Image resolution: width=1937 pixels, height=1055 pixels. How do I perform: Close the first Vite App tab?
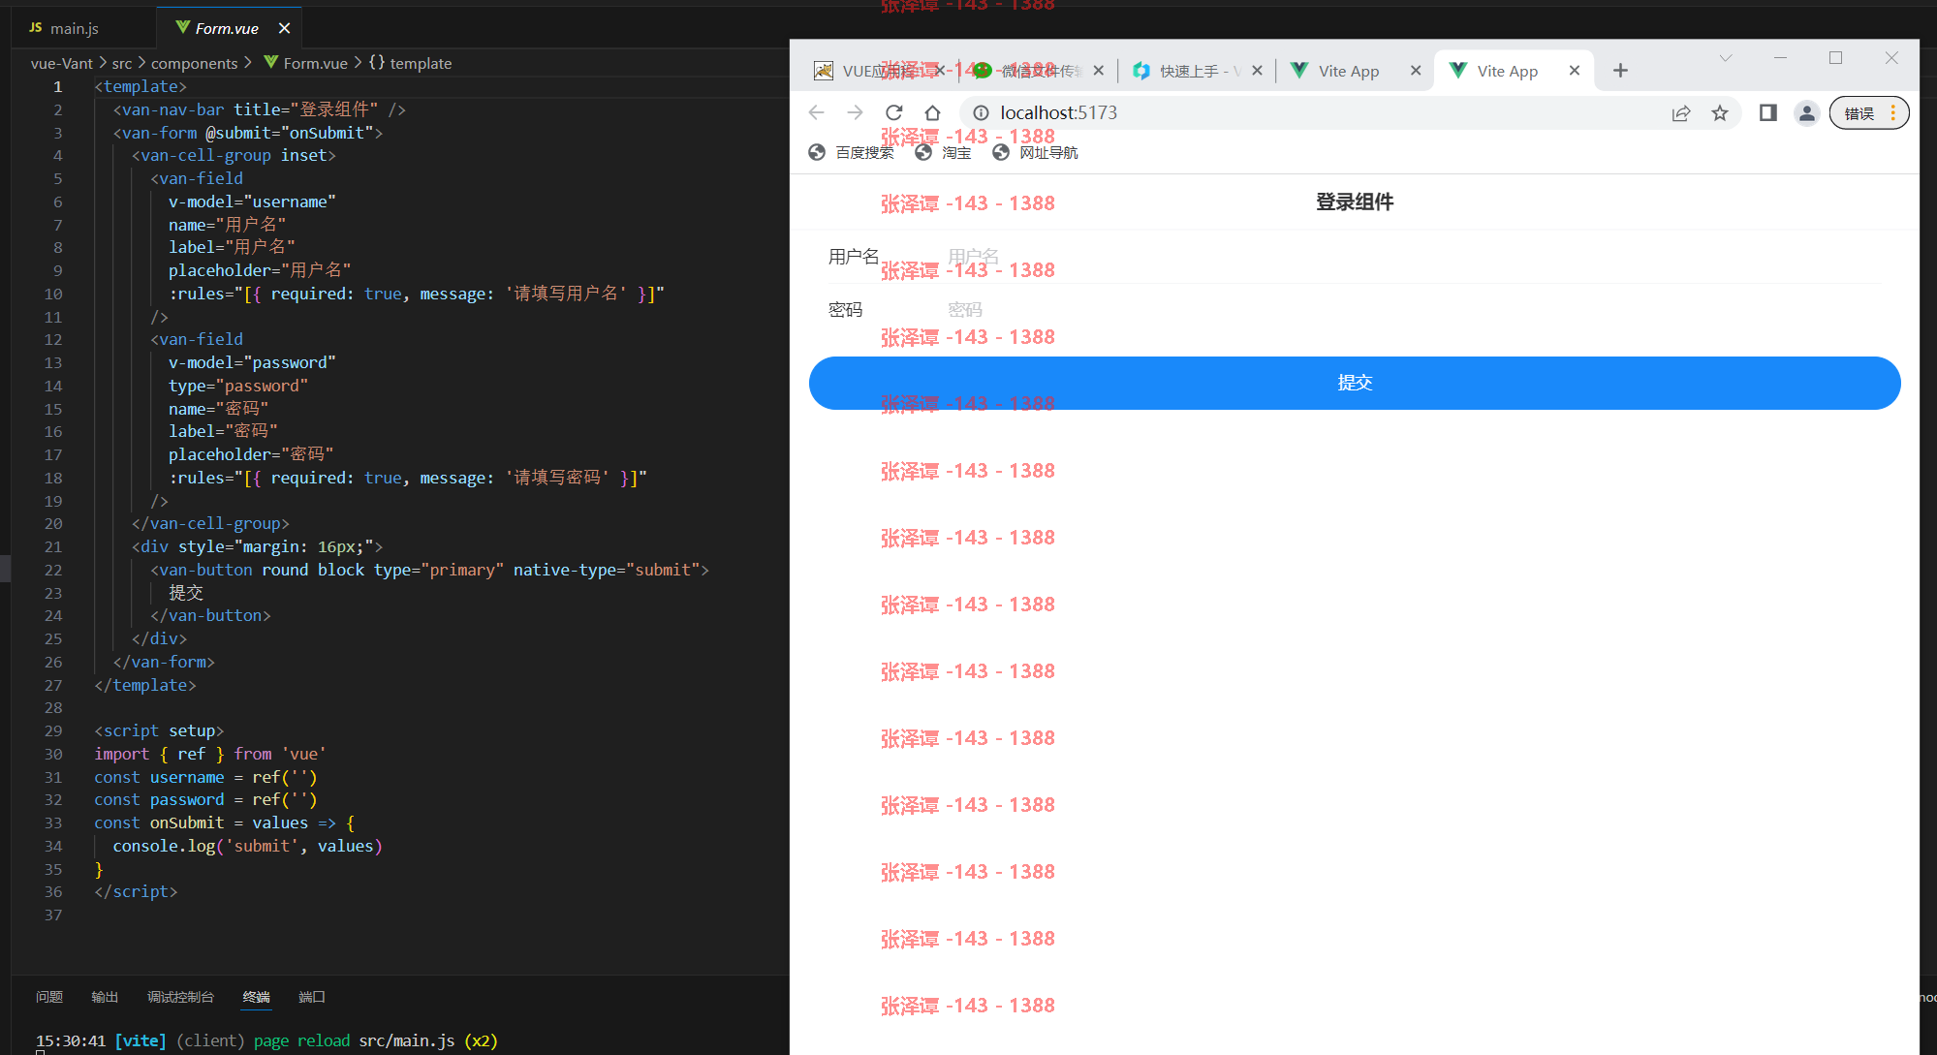(1416, 70)
